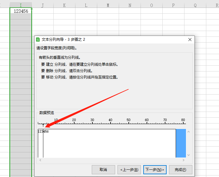The width and height of the screenshot is (219, 177).
Task: Click the fill handle of the selected column I
Action: point(32,9)
